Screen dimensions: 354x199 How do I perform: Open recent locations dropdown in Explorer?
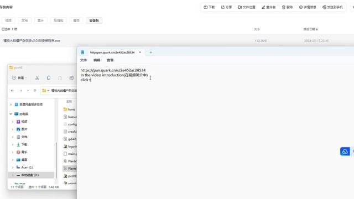tap(28, 91)
